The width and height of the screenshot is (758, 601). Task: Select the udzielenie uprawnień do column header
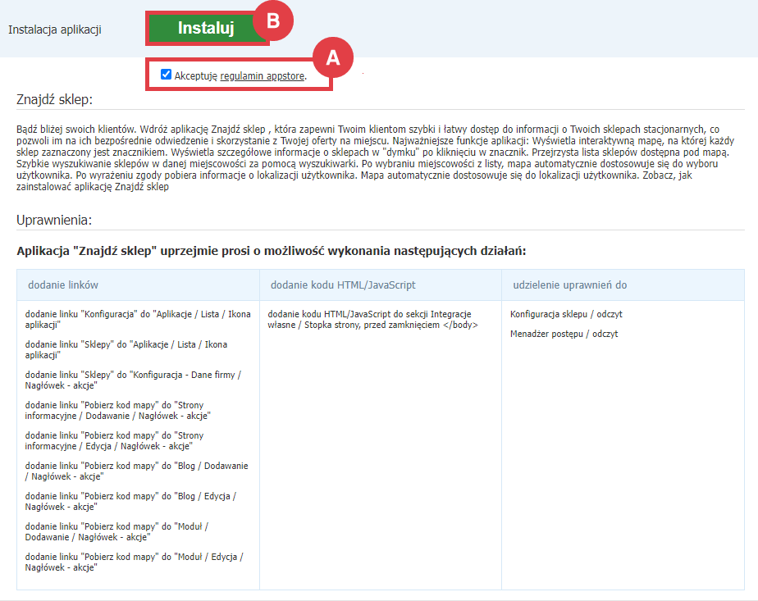pyautogui.click(x=569, y=285)
